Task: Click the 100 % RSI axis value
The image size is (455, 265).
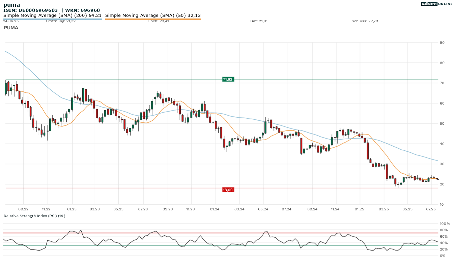Action: click(x=445, y=224)
